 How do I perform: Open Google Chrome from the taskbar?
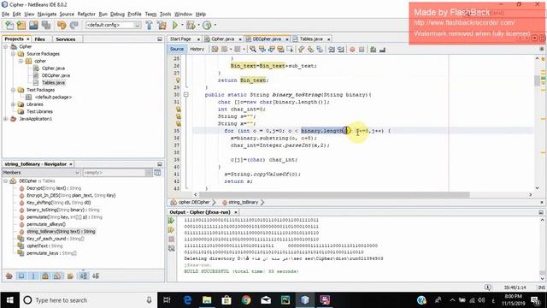(x=246, y=300)
